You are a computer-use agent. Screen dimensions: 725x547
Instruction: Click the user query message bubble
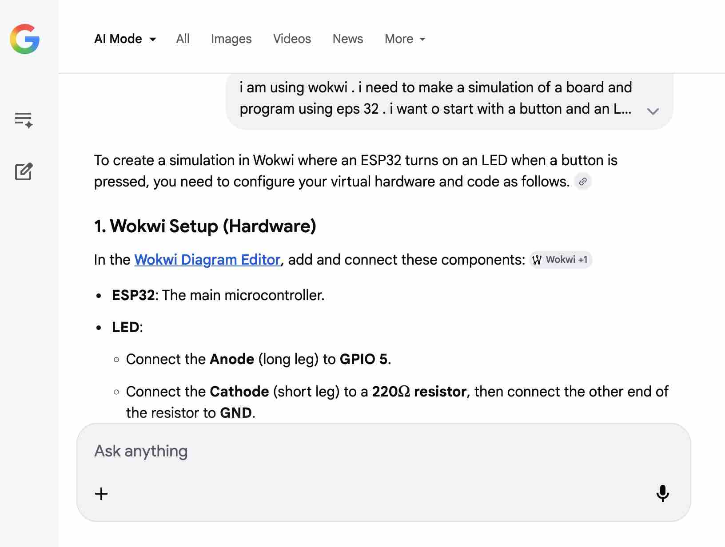[435, 98]
